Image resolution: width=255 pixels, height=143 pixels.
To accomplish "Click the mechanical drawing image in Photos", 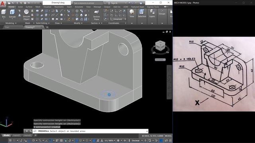I will (x=214, y=74).
